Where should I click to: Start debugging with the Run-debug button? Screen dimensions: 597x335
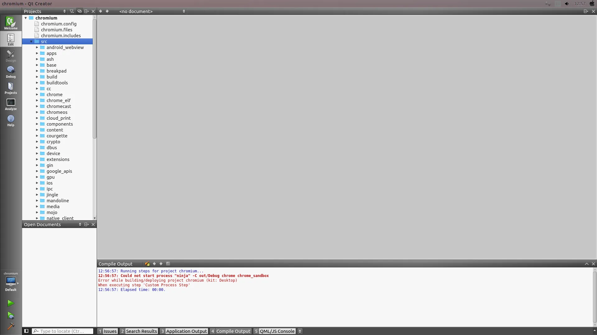click(x=11, y=315)
